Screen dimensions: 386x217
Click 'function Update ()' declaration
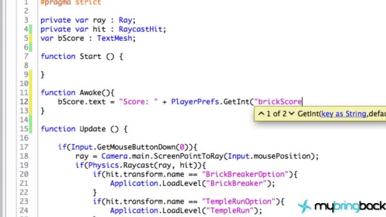coord(80,128)
